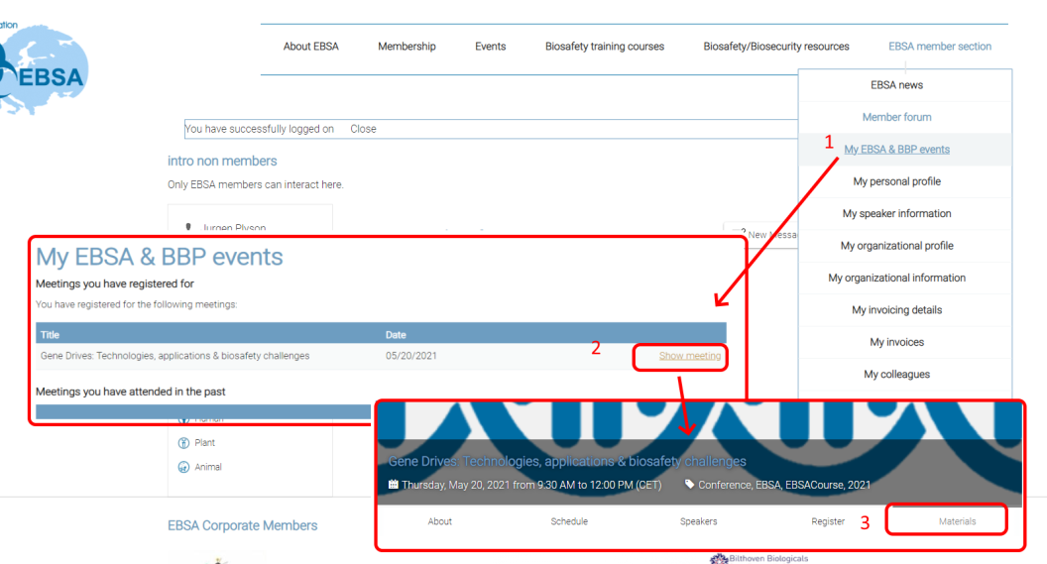Click the EBSA logo
The width and height of the screenshot is (1047, 564).
[44, 69]
